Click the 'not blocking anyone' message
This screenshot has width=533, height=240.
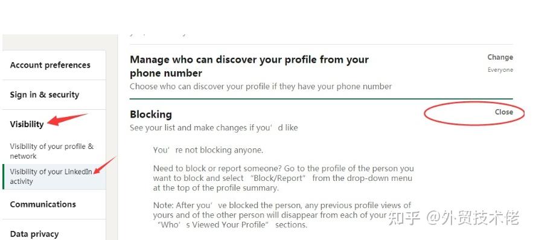pyautogui.click(x=208, y=150)
